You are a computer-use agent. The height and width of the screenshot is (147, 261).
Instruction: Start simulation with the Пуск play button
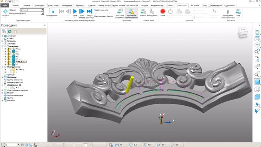(75, 11)
